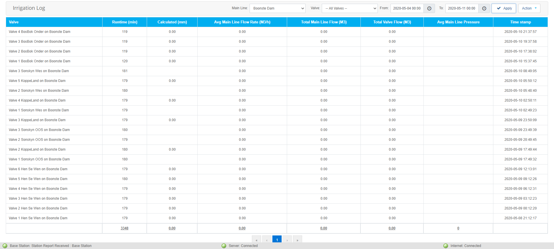This screenshot has height=249, width=554.
Task: Go to the next page arrow
Action: [287, 240]
